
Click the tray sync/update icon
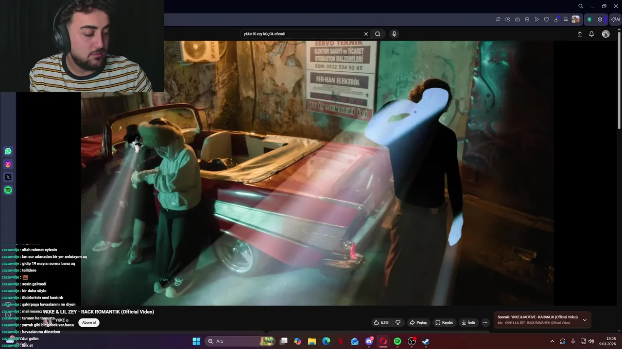pos(563,341)
